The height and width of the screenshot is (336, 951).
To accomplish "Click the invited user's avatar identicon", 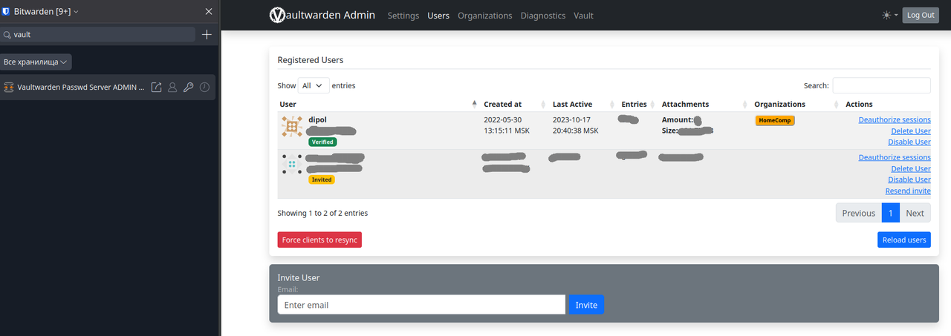I will (292, 164).
